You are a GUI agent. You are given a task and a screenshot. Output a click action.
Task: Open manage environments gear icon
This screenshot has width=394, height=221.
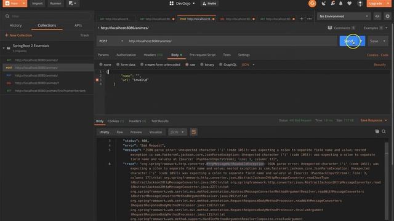click(x=387, y=17)
